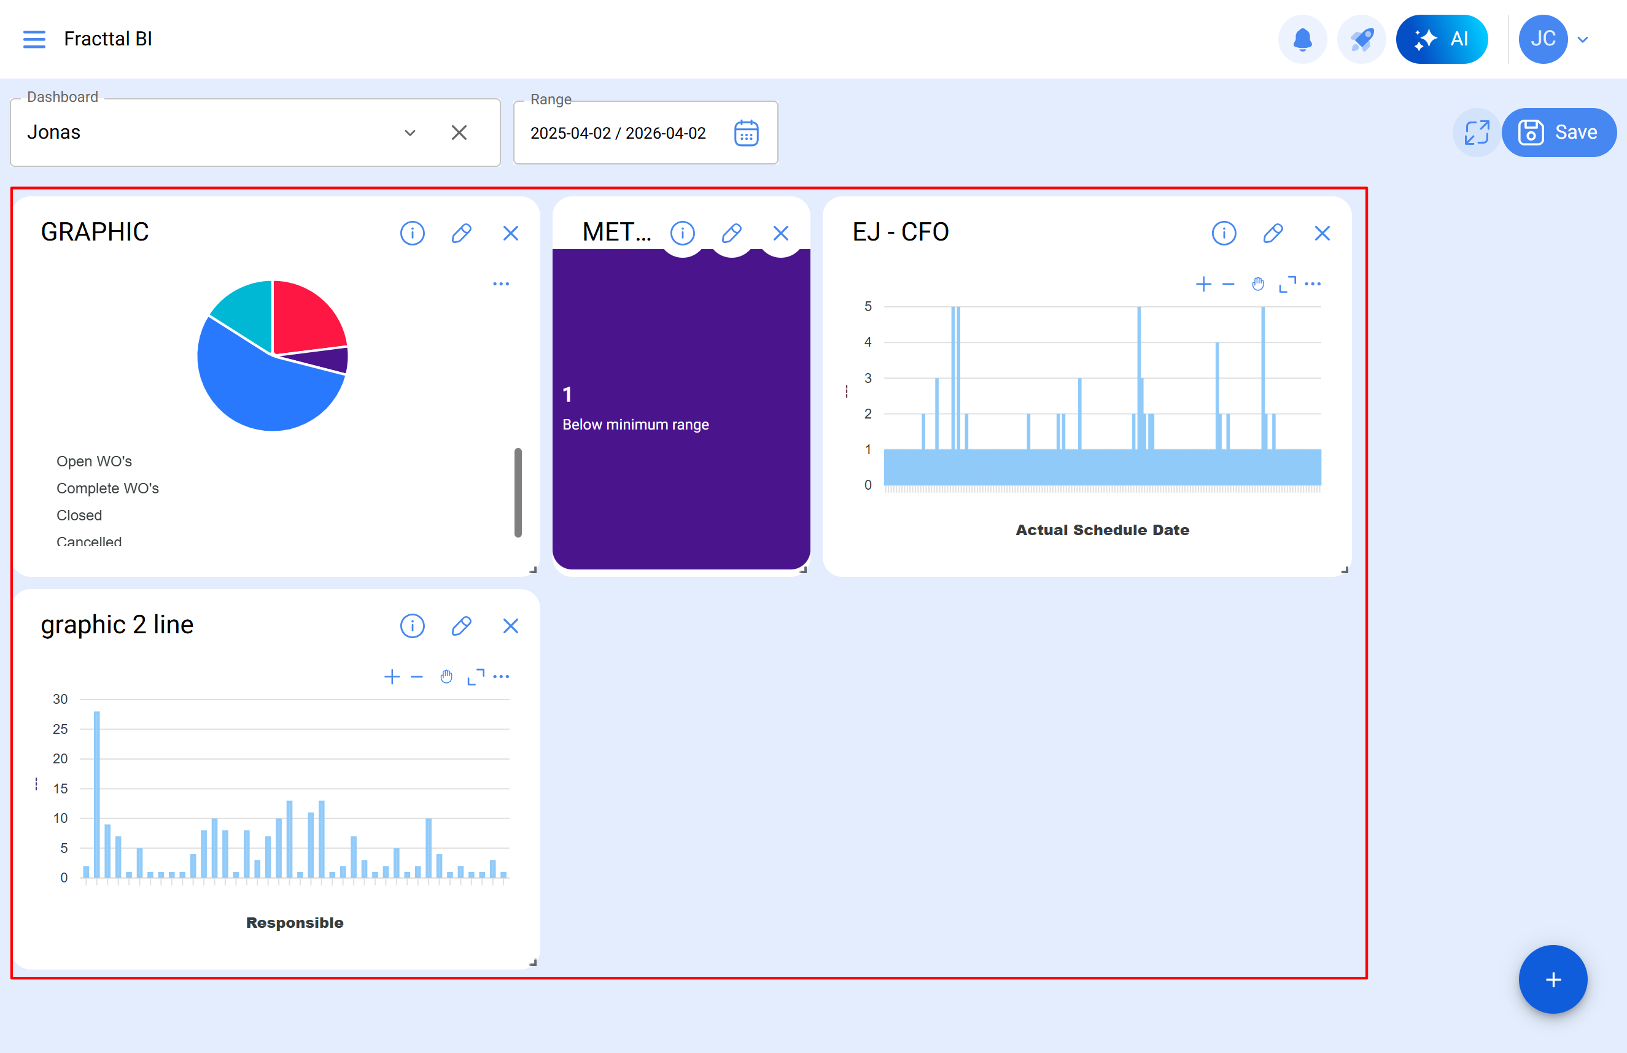The image size is (1627, 1053).
Task: Edit the GRAPHIC widget with pencil icon
Action: click(x=462, y=233)
